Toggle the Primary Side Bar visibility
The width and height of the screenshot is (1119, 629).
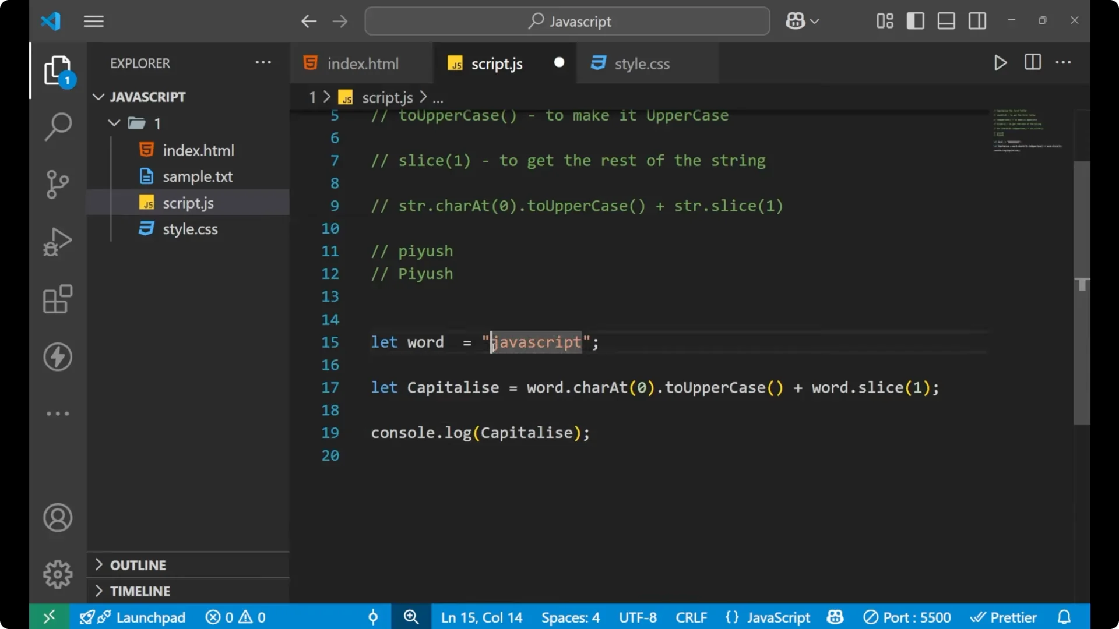[915, 20]
